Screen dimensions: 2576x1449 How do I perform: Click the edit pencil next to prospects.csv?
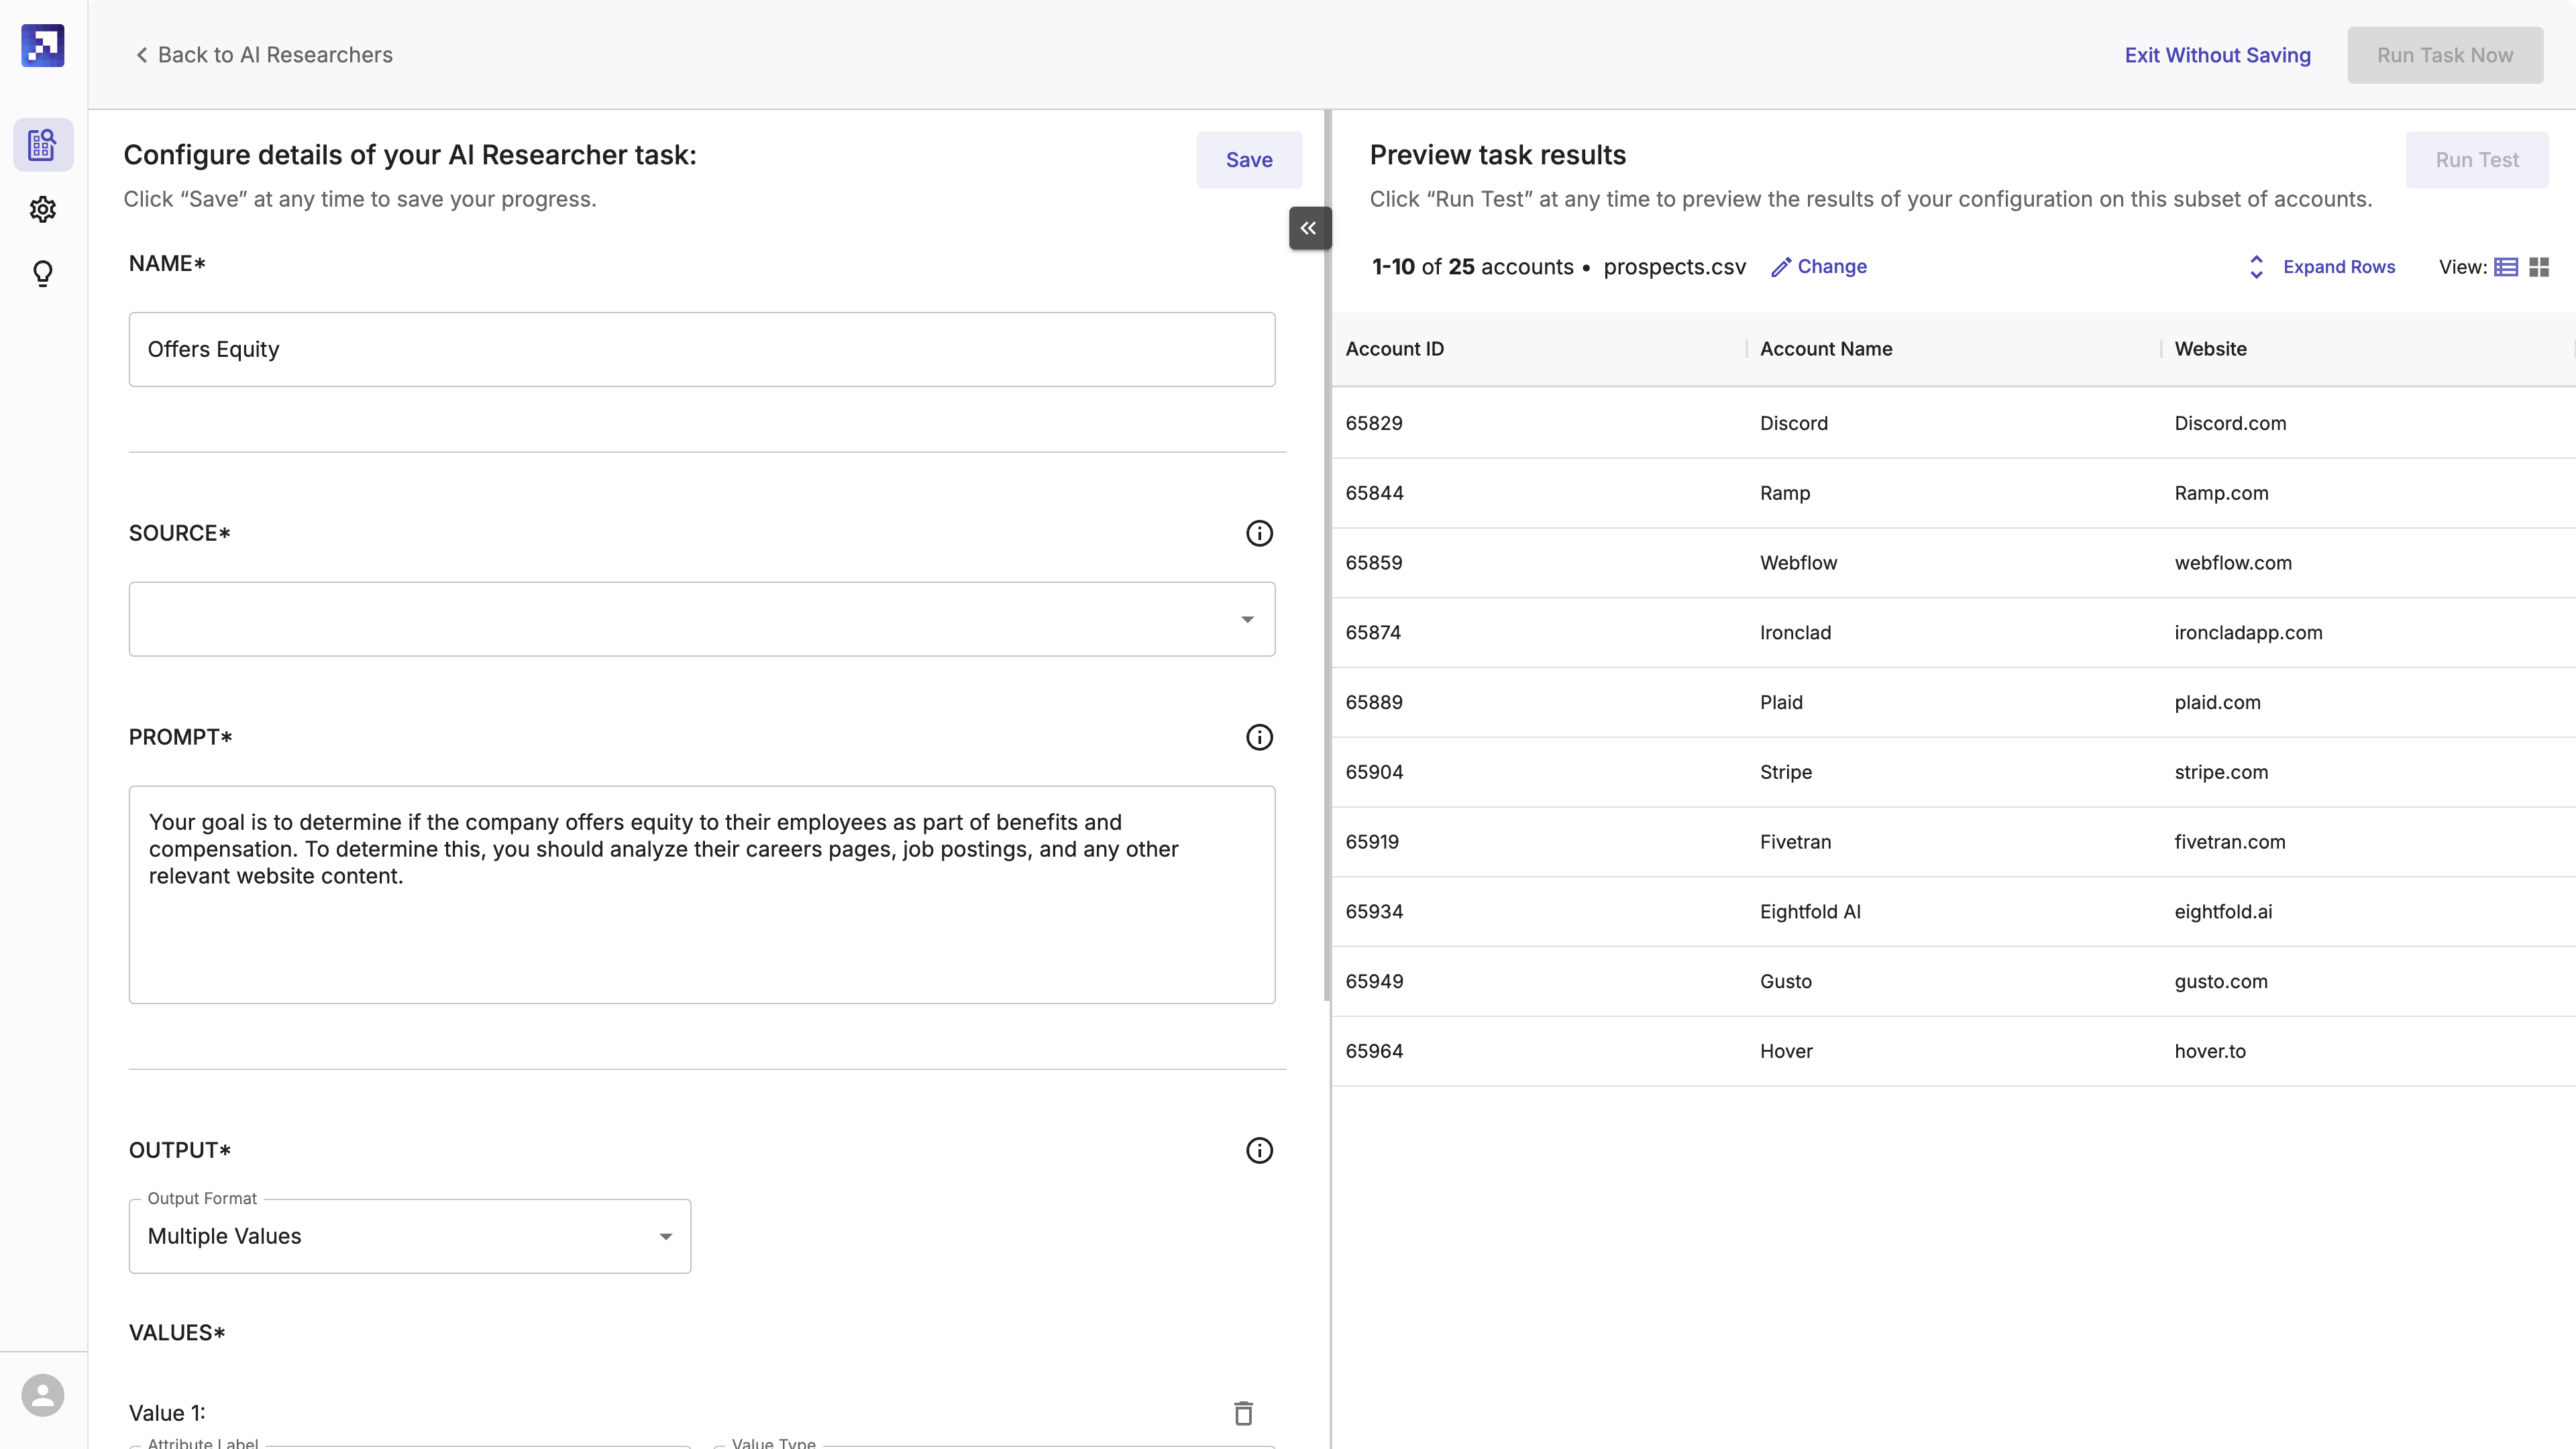(1783, 266)
